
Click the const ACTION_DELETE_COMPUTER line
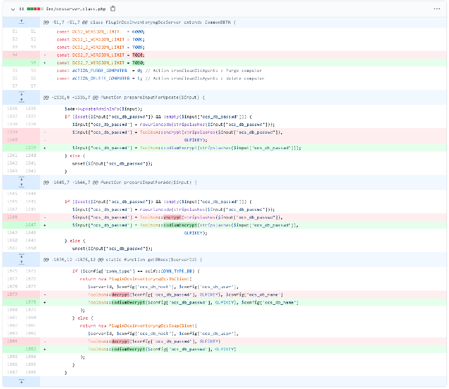[160, 78]
